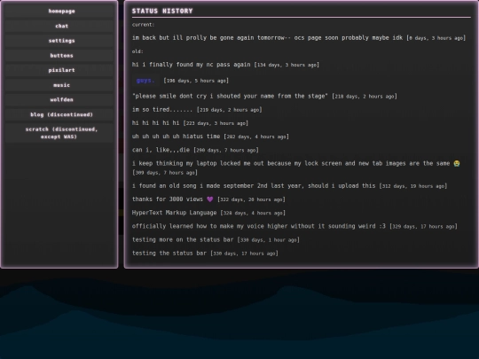Click timestamp '[0 days, 3 hours ago]'

point(436,38)
